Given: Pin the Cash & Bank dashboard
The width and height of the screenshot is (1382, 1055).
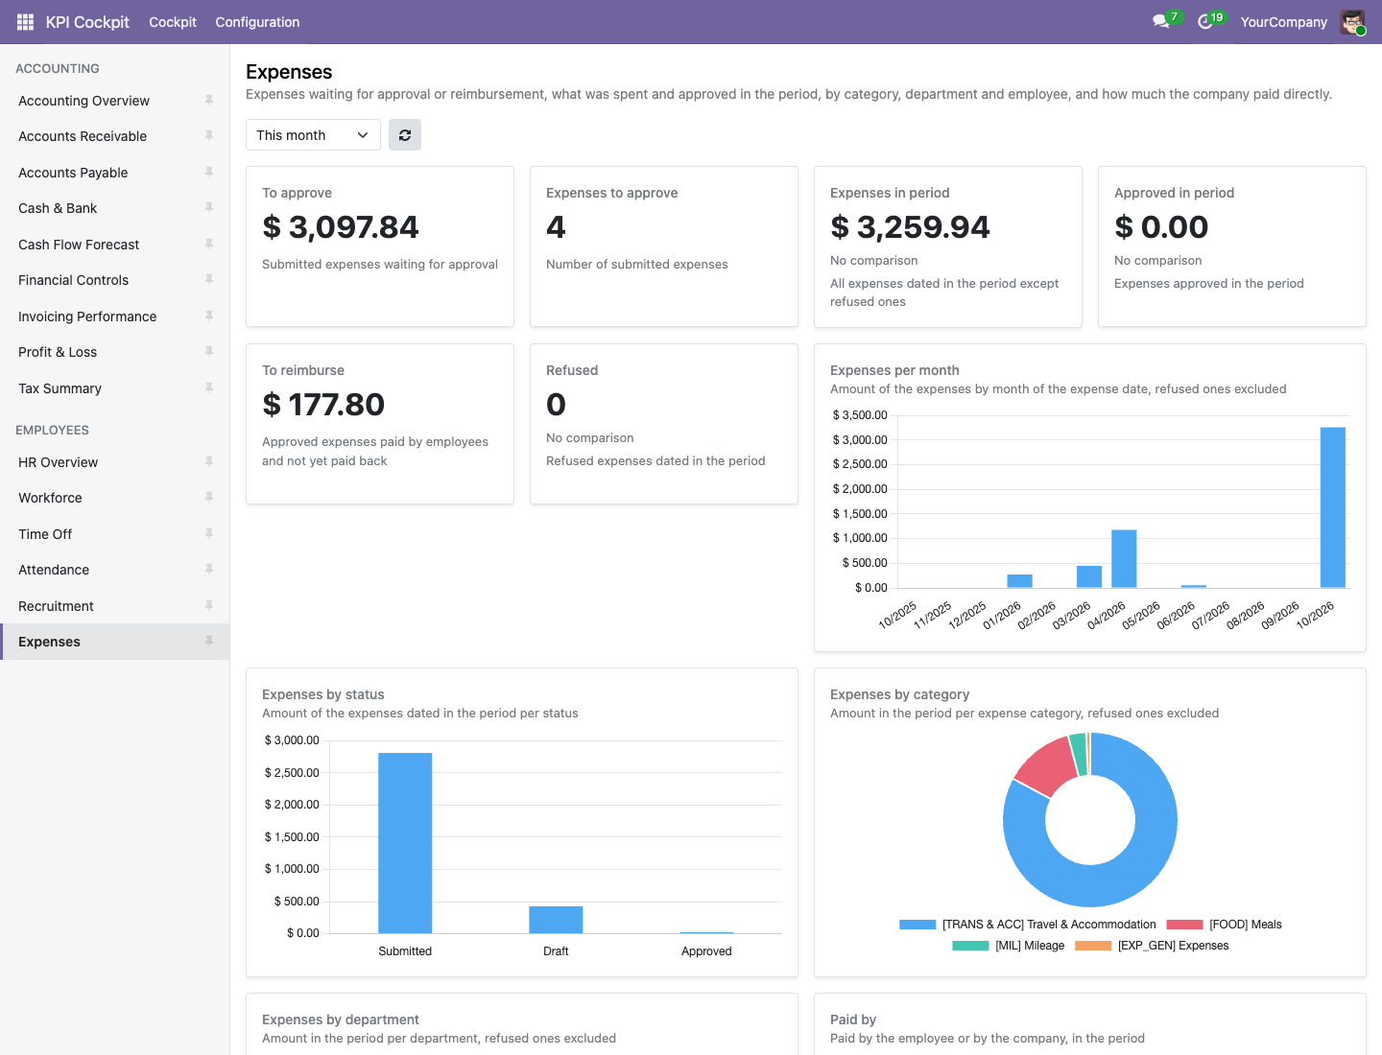Looking at the screenshot, I should [208, 208].
